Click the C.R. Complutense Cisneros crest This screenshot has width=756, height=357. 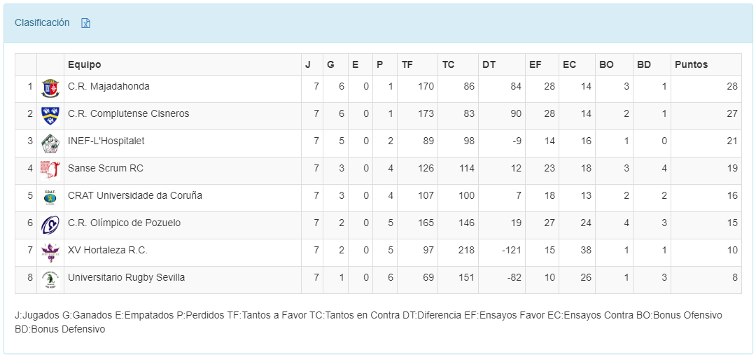50,115
